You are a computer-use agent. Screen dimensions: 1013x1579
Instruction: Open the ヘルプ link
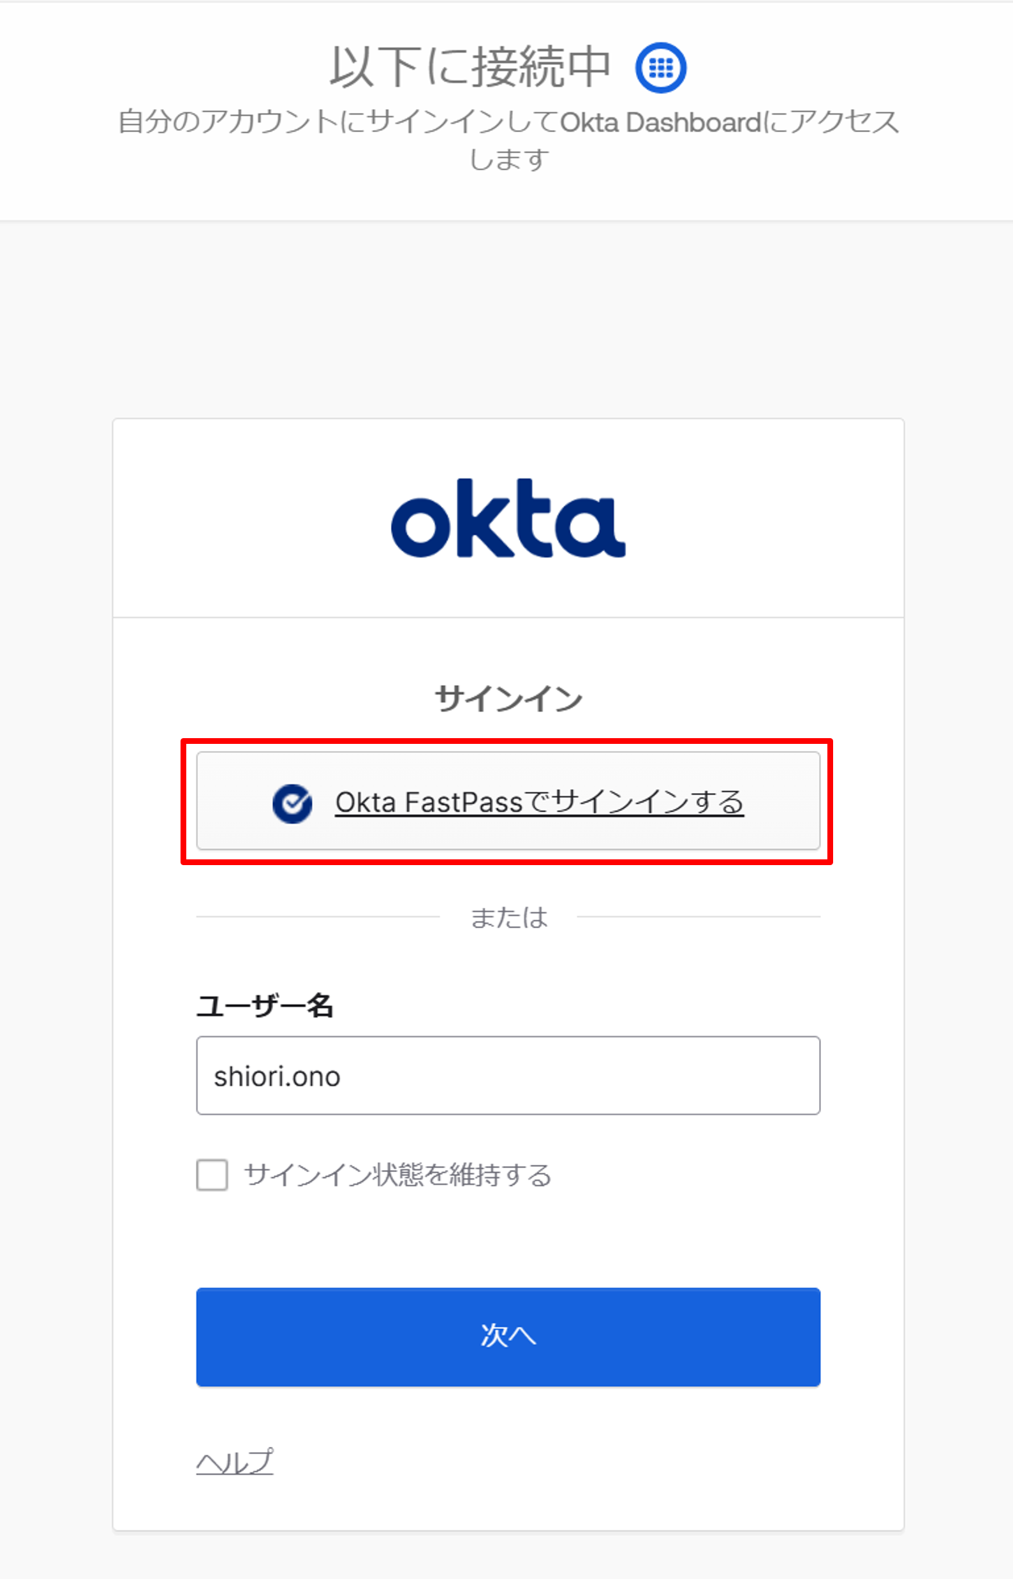pyautogui.click(x=235, y=1462)
